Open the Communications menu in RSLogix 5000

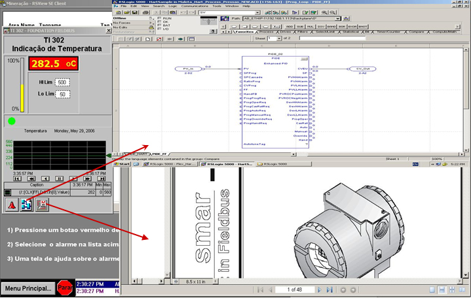[195, 6]
